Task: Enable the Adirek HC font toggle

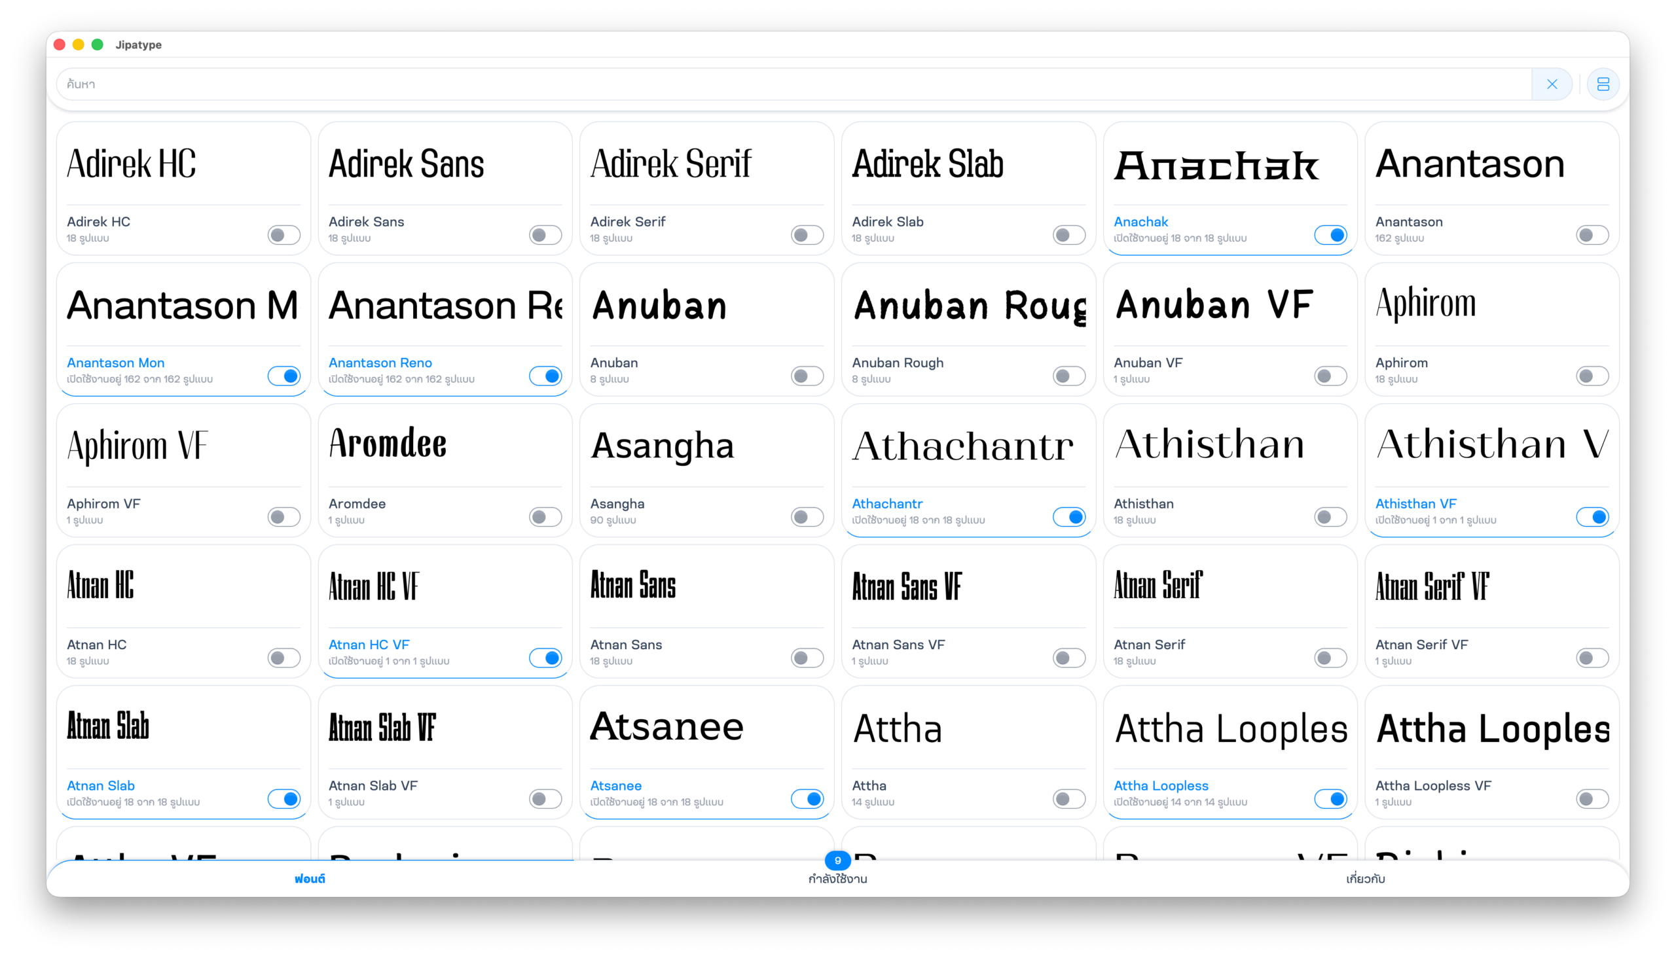Action: tap(283, 235)
